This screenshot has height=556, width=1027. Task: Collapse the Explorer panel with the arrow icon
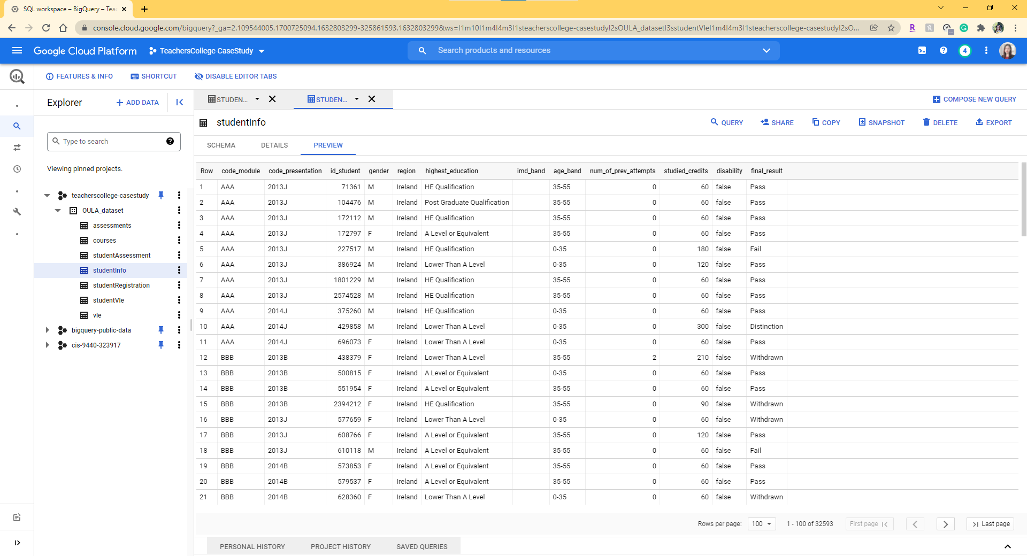coord(180,102)
